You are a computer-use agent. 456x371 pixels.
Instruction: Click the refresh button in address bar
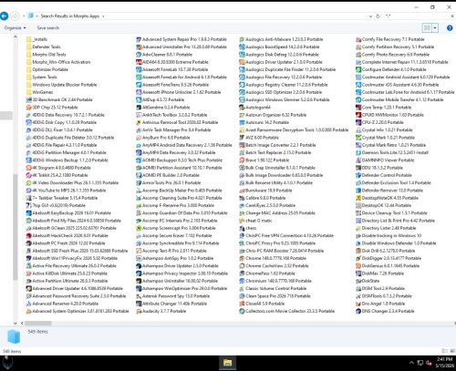378,16
